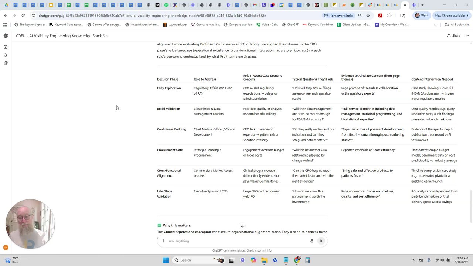Open the ChatGPT bookmark

coord(290,25)
